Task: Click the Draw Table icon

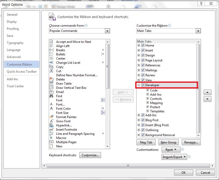Action: (x=51, y=83)
